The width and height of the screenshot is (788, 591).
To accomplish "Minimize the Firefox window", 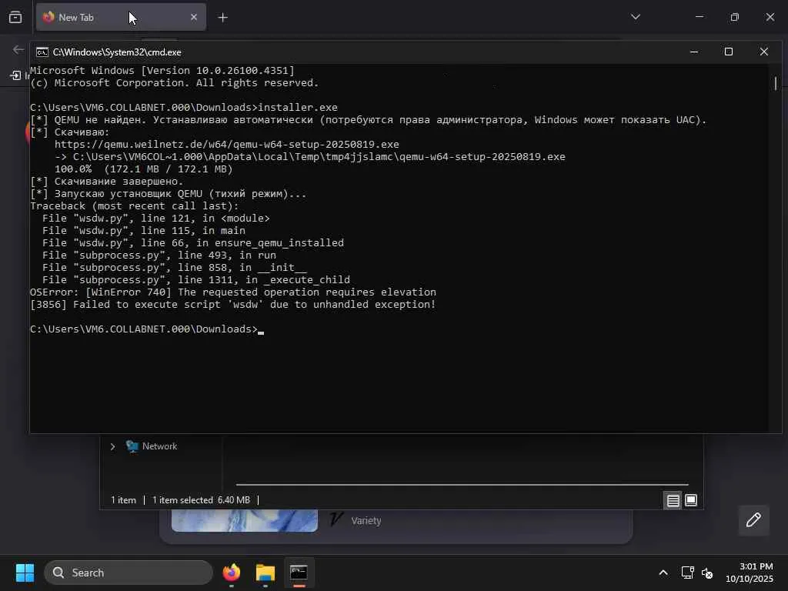I will click(699, 17).
